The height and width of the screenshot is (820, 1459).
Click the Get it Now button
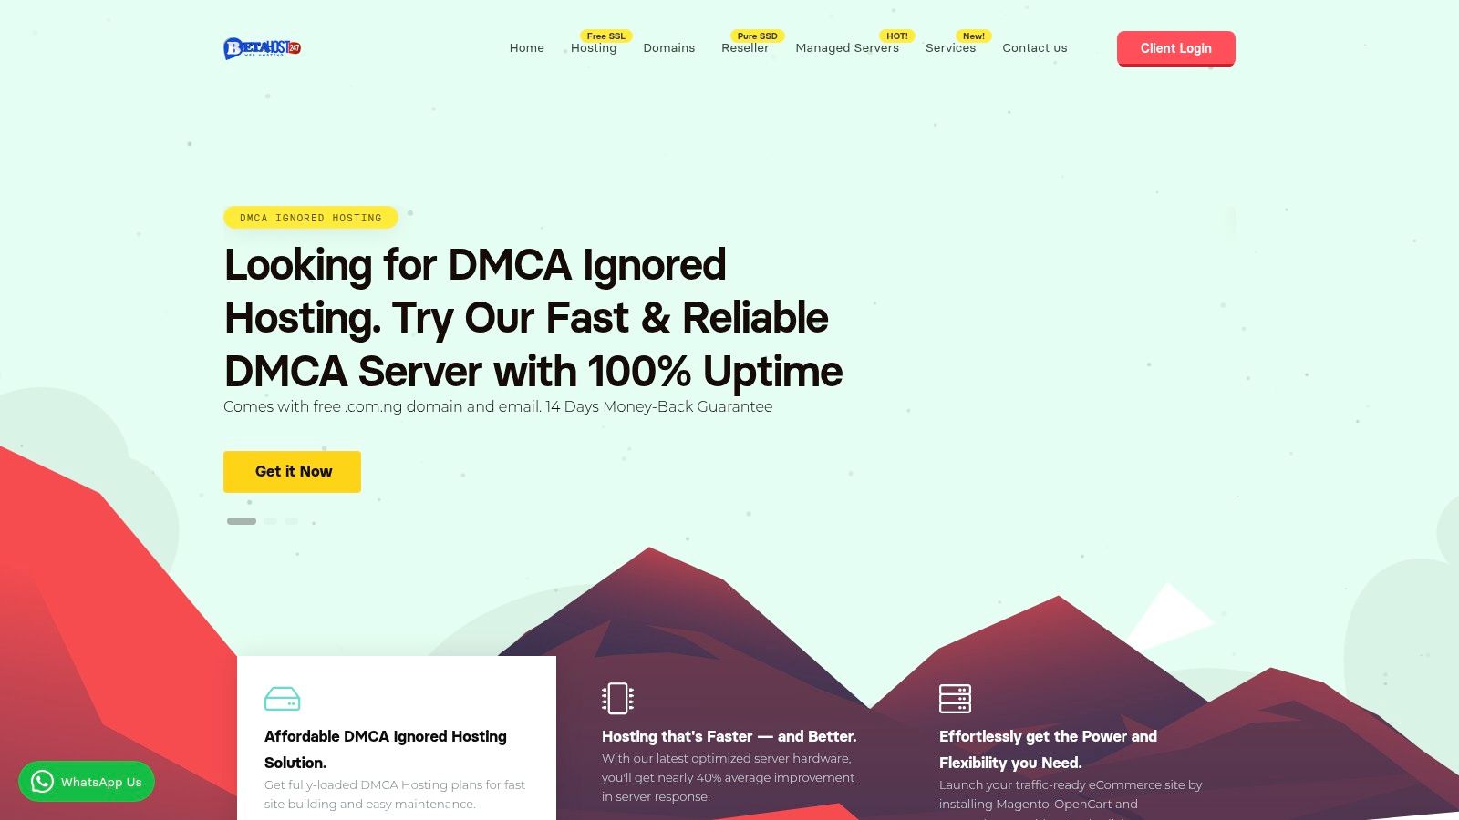click(x=292, y=472)
